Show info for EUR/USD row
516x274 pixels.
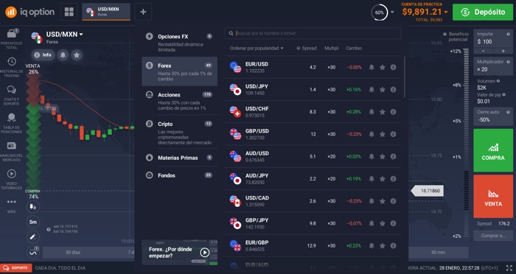pos(393,67)
